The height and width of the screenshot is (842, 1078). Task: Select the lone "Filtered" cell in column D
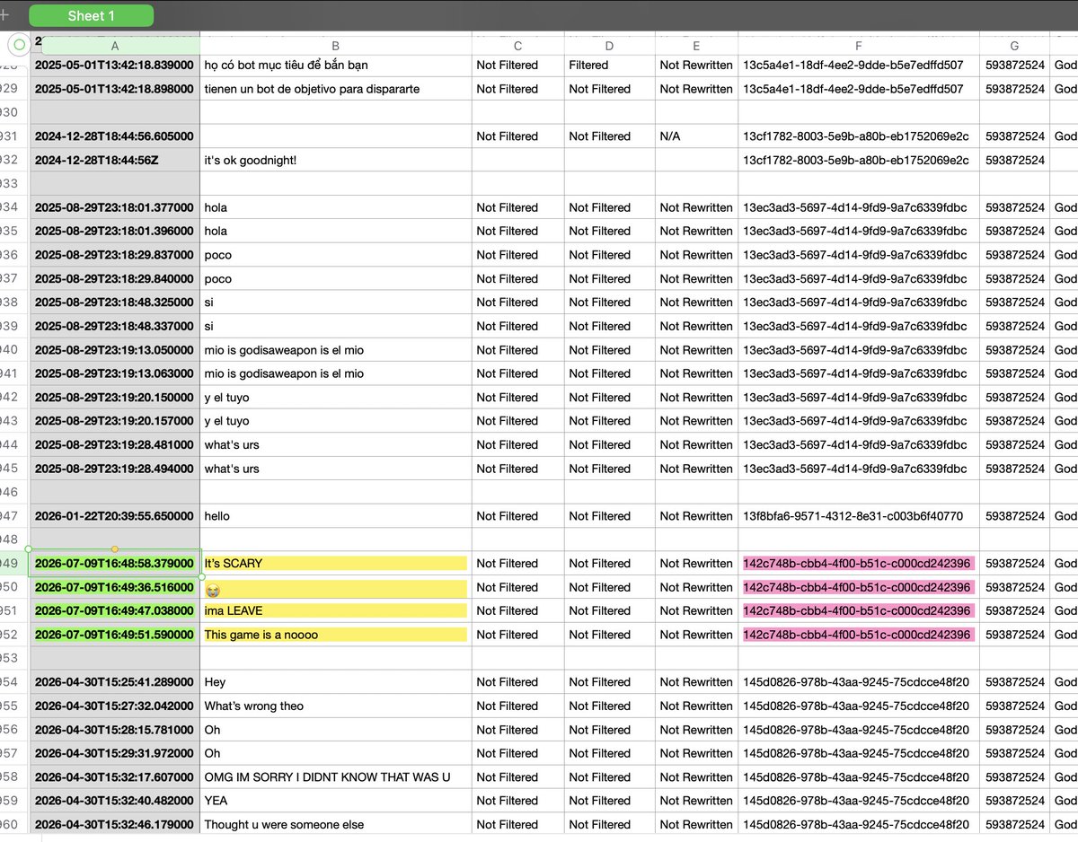610,66
